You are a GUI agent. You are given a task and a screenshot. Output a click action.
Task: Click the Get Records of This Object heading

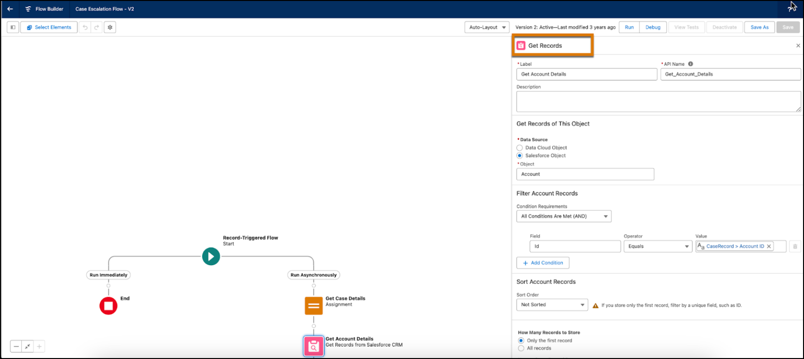pyautogui.click(x=553, y=124)
